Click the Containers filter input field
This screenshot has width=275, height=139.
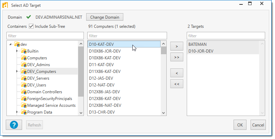coord(45,36)
